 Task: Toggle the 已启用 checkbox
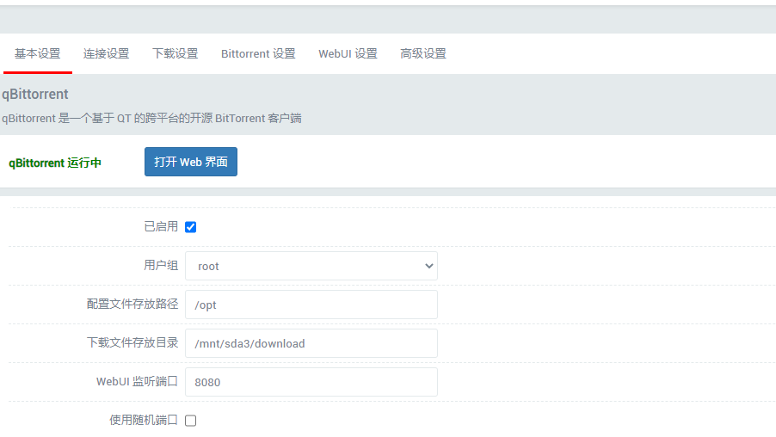[190, 227]
